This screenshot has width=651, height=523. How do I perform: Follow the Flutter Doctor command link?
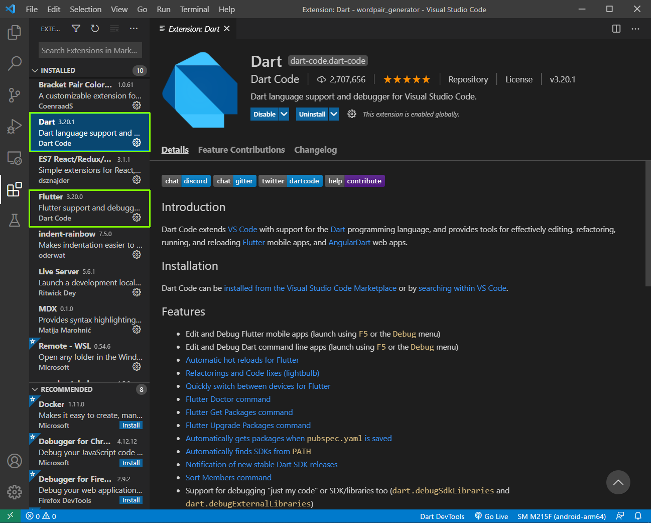(x=228, y=399)
